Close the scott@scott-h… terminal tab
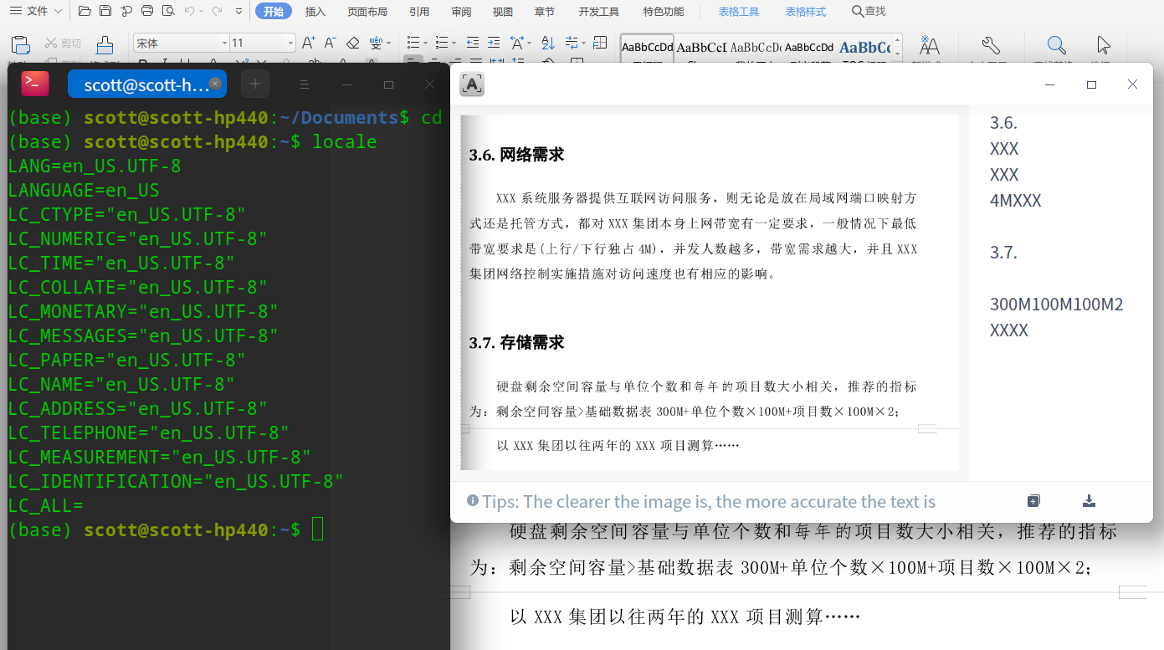This screenshot has width=1164, height=650. coord(215,84)
